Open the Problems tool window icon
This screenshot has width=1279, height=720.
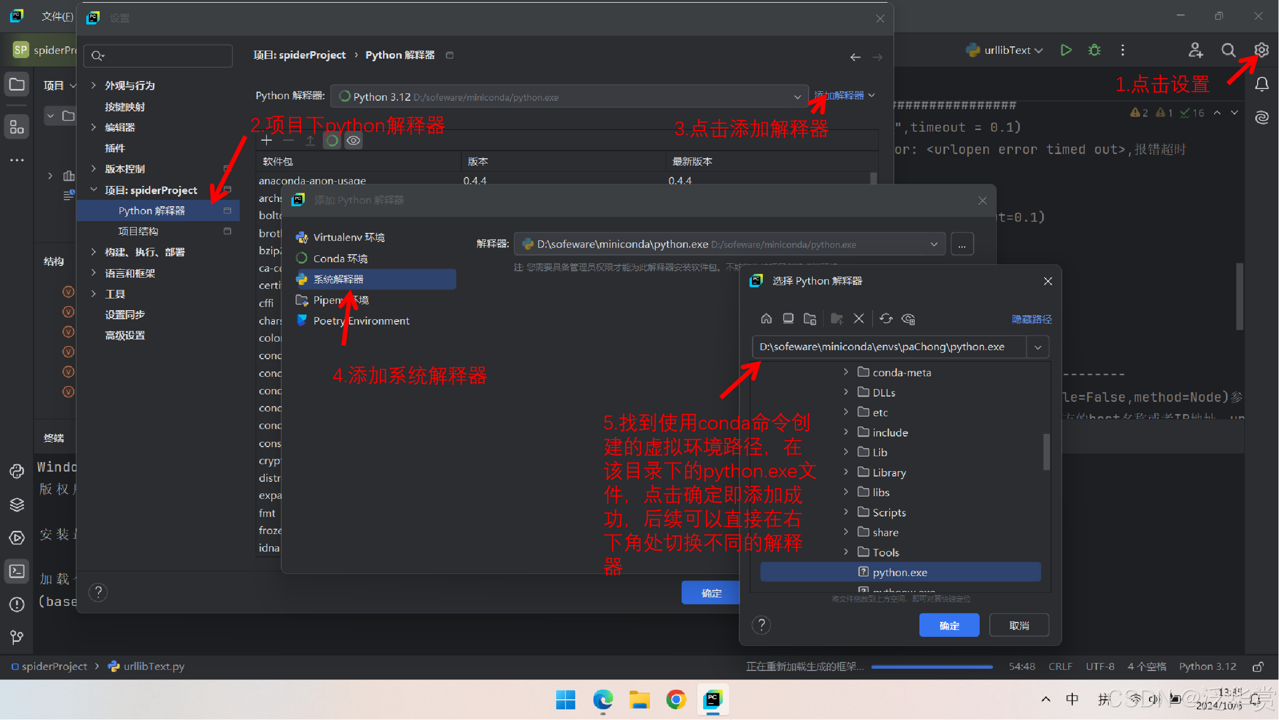pyautogui.click(x=17, y=604)
